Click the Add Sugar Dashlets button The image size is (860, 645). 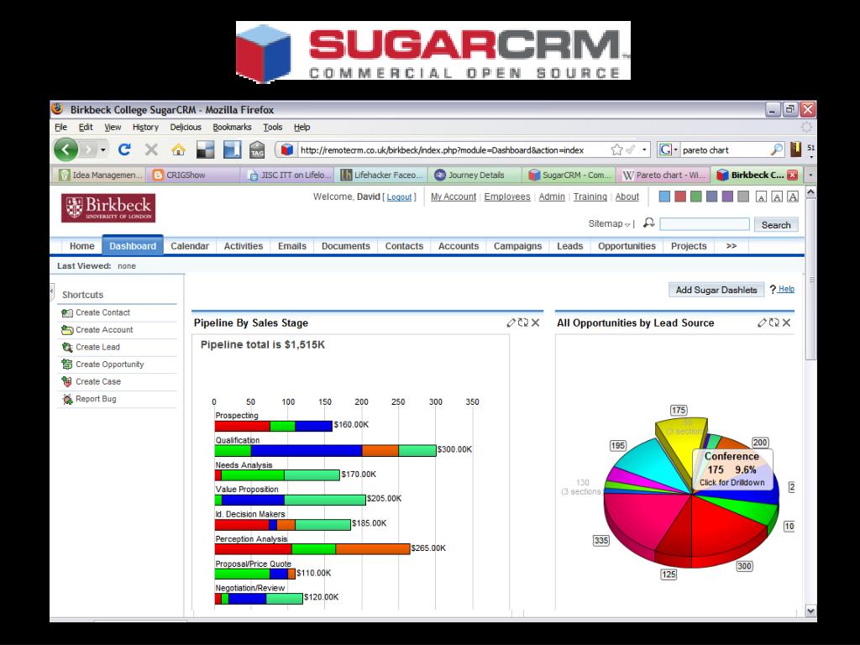[716, 290]
